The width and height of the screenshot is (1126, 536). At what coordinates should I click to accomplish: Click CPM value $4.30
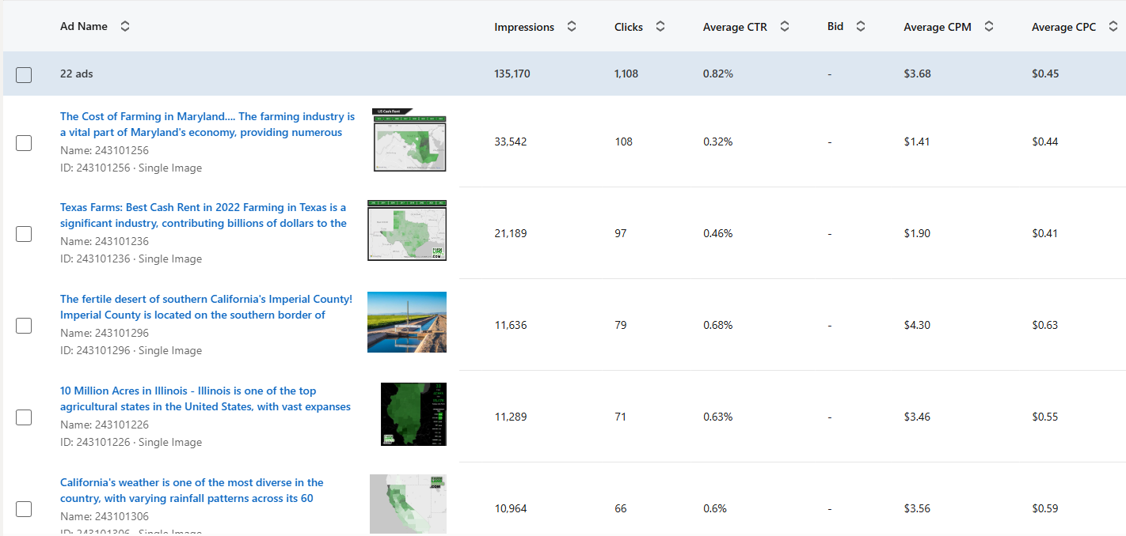(x=917, y=325)
